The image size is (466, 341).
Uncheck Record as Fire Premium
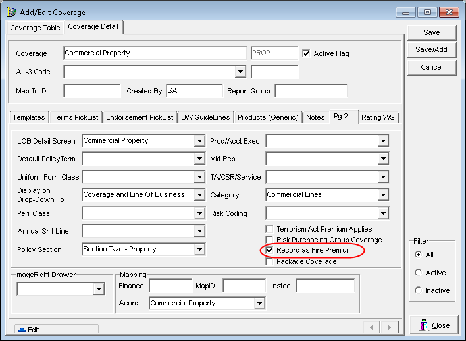(x=269, y=250)
